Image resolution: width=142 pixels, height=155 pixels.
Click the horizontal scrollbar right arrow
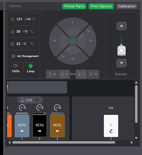click(x=132, y=143)
